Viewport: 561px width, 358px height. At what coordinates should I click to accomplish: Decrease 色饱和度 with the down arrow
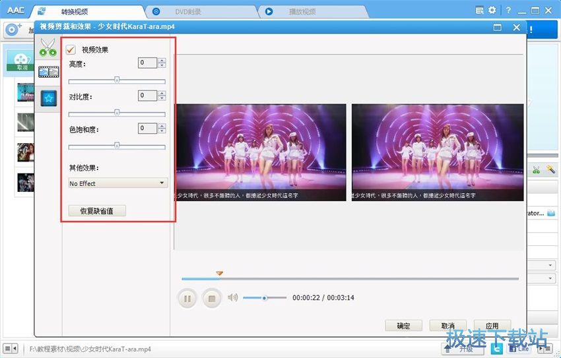tap(162, 131)
